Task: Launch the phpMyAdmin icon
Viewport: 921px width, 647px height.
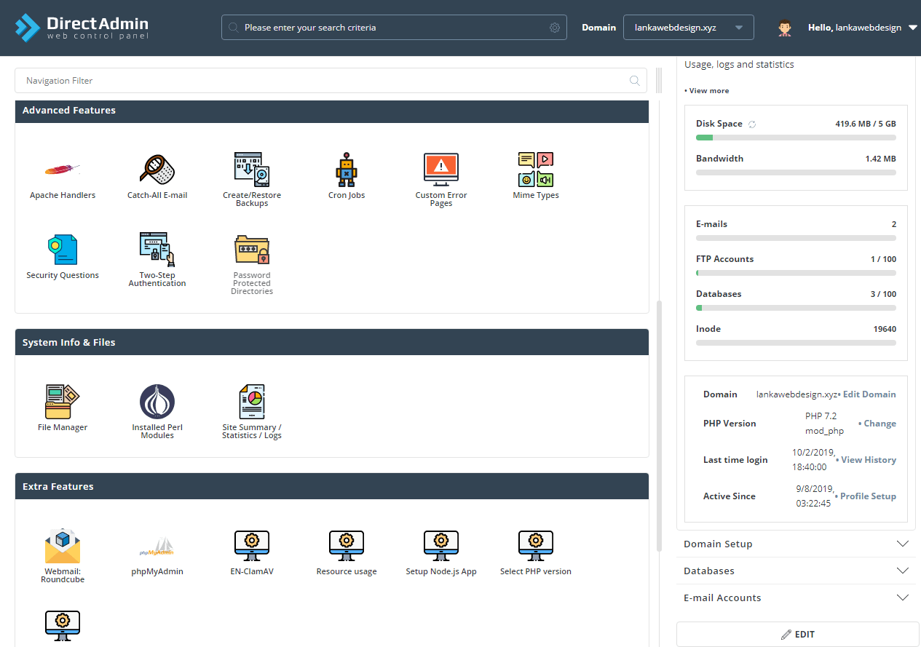Action: click(x=157, y=547)
